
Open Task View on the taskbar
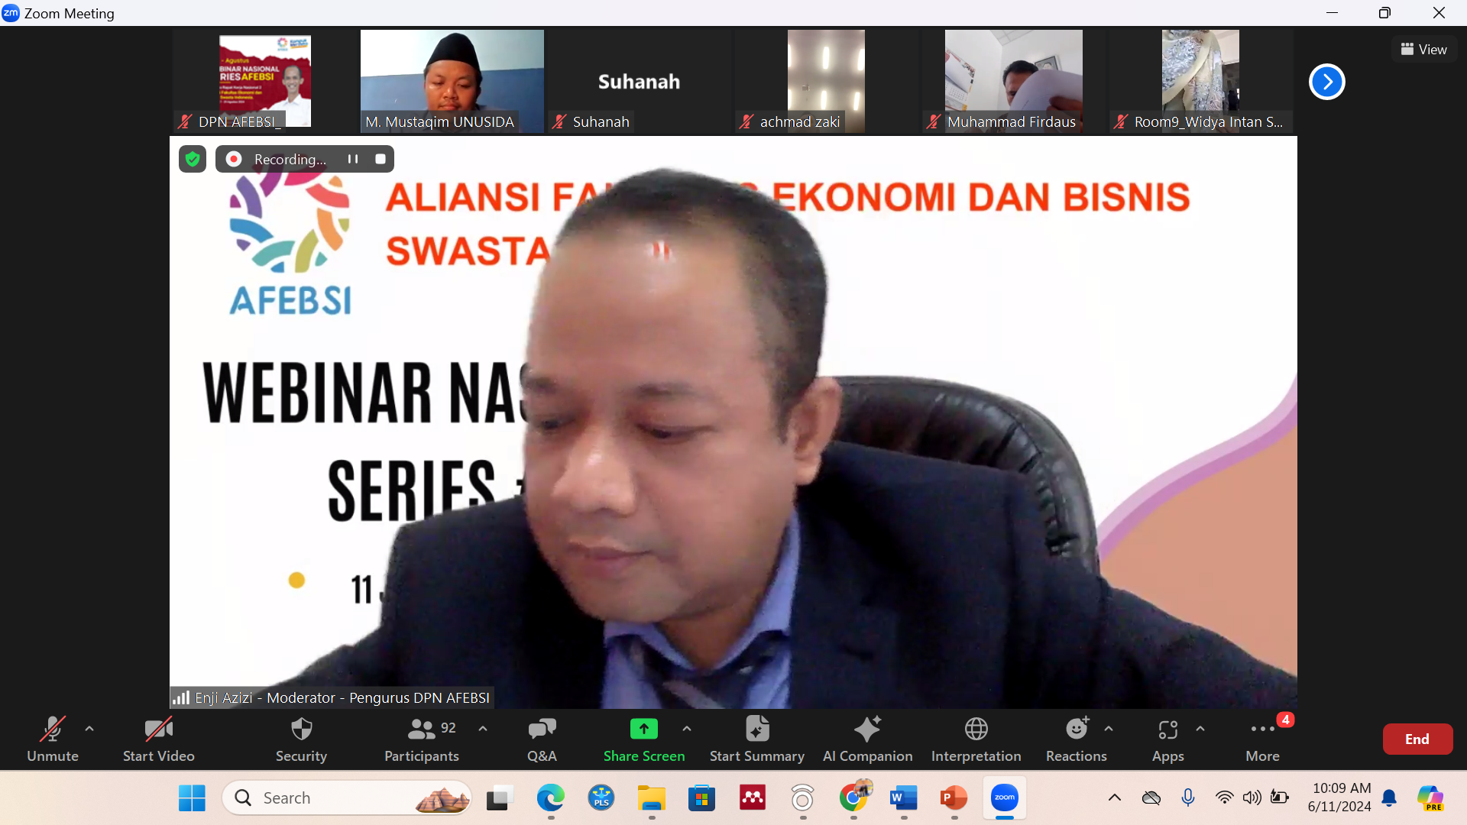point(499,798)
